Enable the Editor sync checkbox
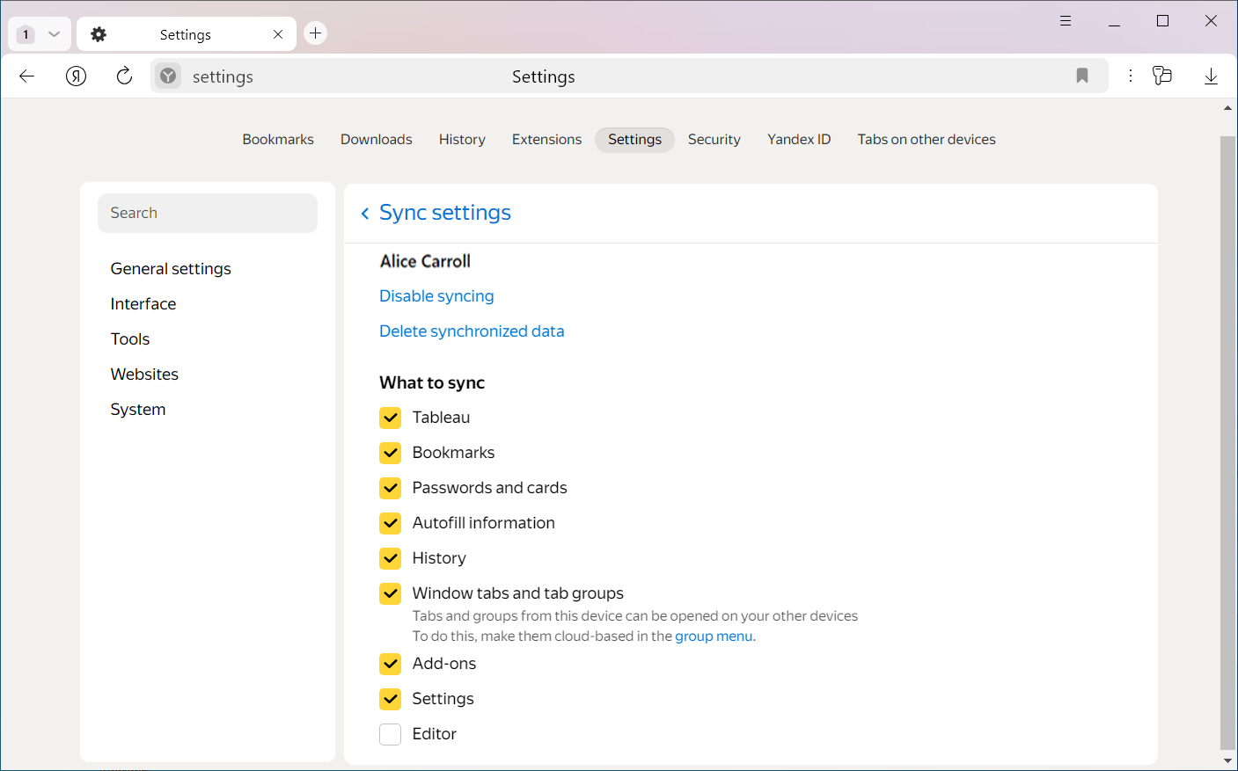1238x771 pixels. coord(391,734)
